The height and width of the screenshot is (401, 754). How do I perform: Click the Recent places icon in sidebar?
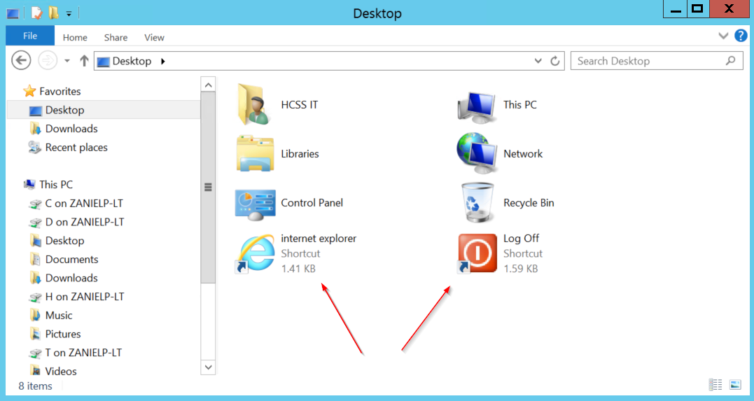[34, 147]
